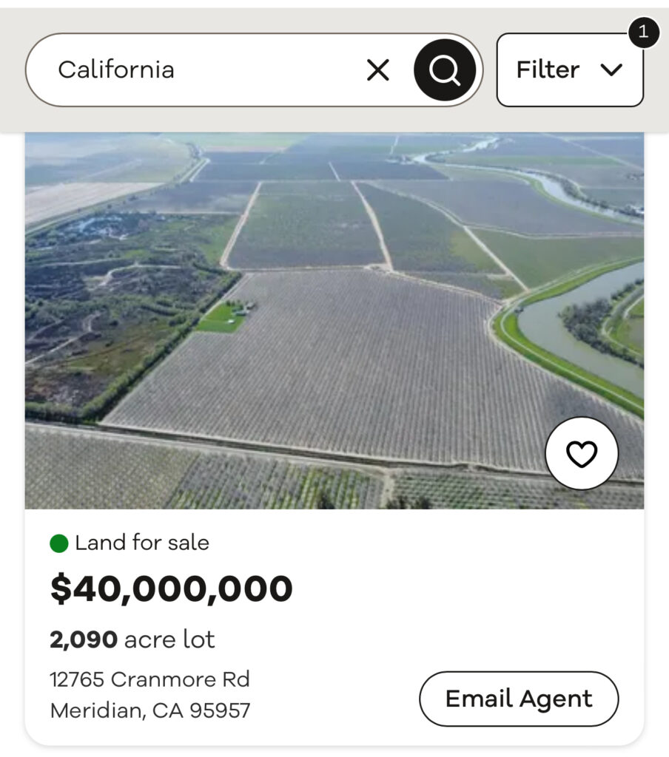Click the green for-sale status dot
669x757 pixels.
tap(59, 544)
